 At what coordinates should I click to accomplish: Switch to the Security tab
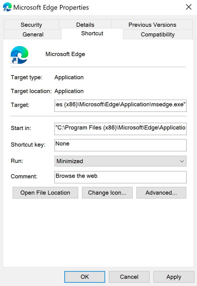(x=31, y=25)
